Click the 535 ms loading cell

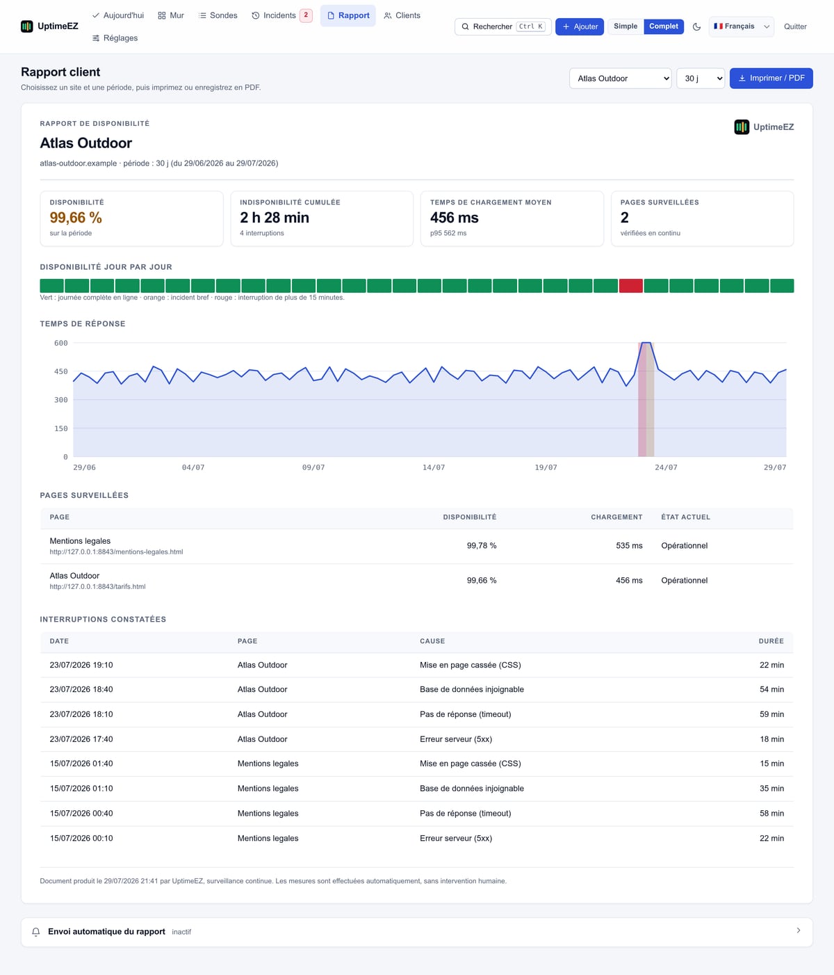click(629, 546)
